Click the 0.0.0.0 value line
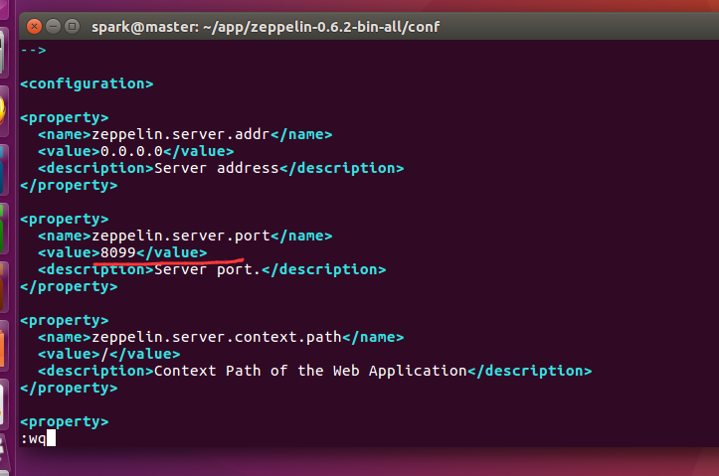Image resolution: width=719 pixels, height=476 pixels. tap(135, 152)
